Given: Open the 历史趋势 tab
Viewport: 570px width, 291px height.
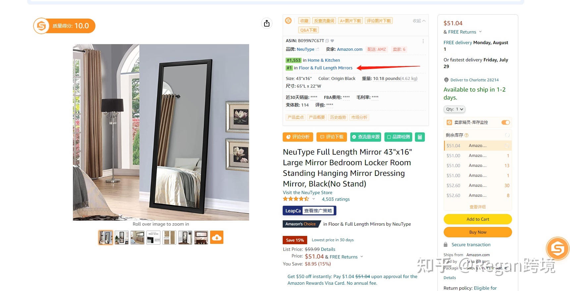Looking at the screenshot, I should (x=338, y=117).
